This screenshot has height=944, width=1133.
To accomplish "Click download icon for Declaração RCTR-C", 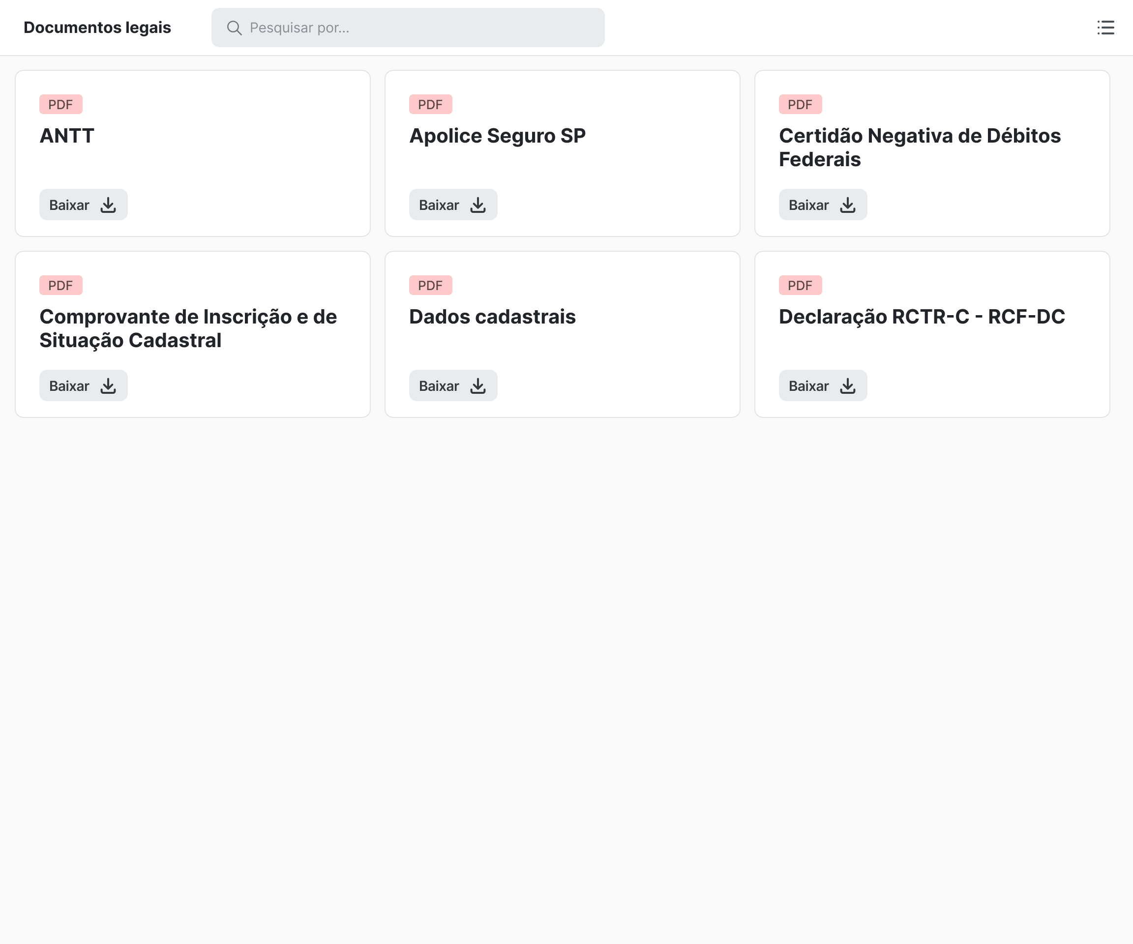I will (x=848, y=385).
